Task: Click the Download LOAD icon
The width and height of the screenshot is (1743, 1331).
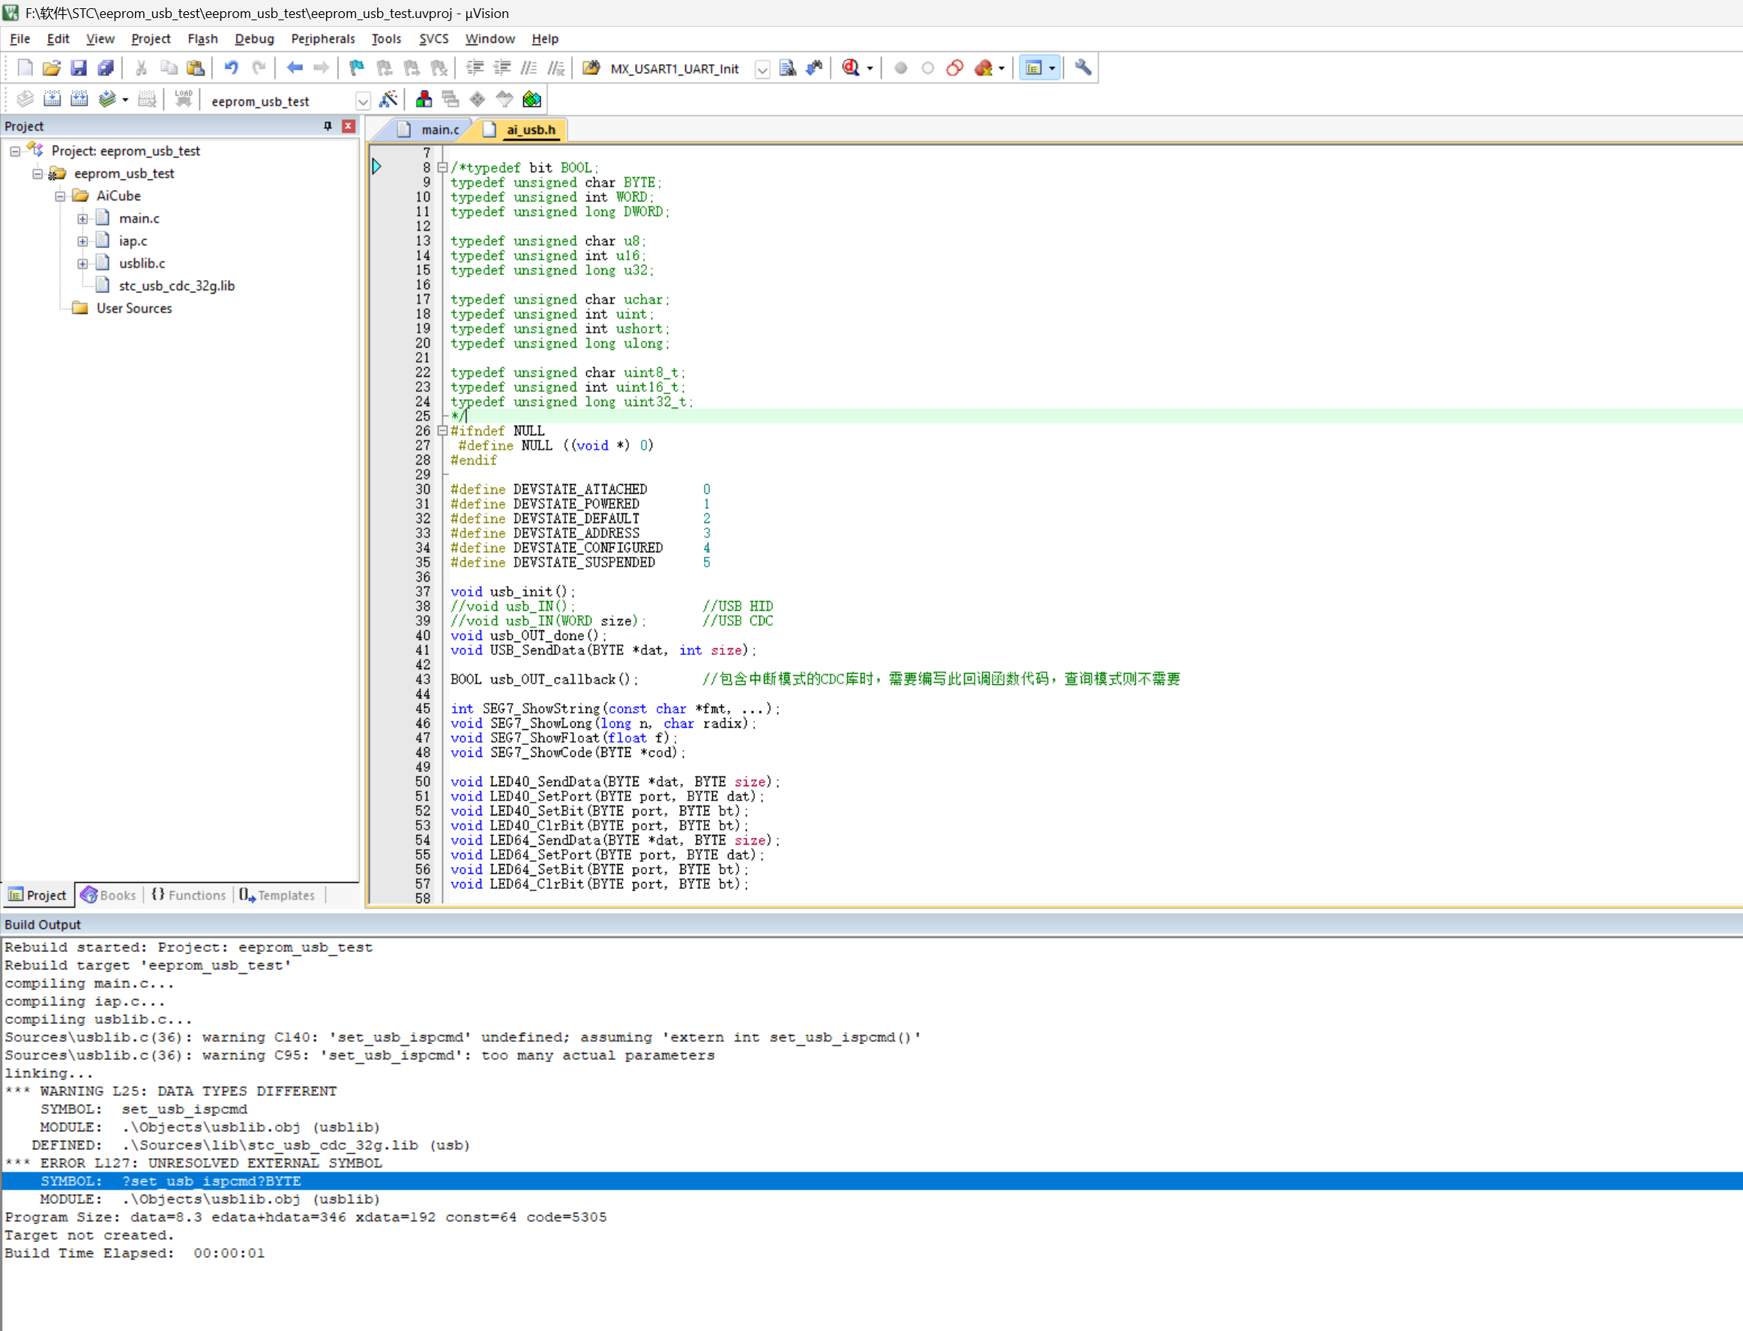Action: point(184,100)
